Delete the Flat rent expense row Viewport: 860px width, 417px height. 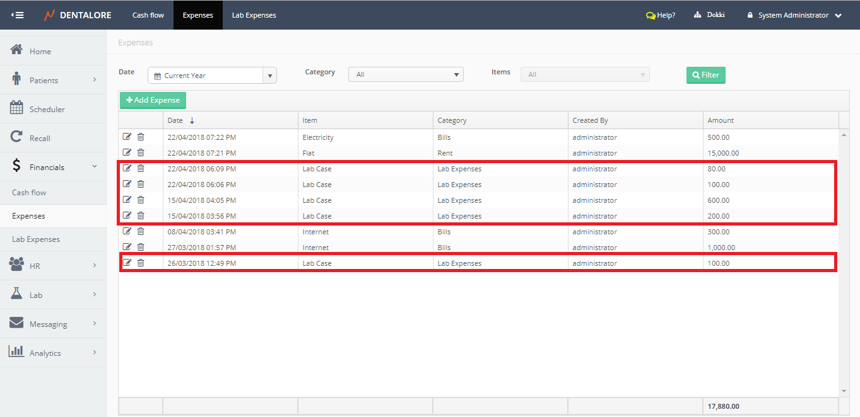(141, 152)
